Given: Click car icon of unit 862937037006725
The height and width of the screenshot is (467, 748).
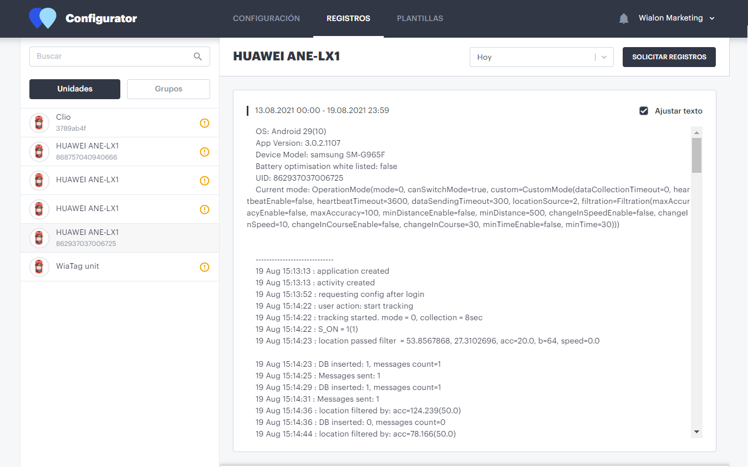Looking at the screenshot, I should [x=39, y=238].
